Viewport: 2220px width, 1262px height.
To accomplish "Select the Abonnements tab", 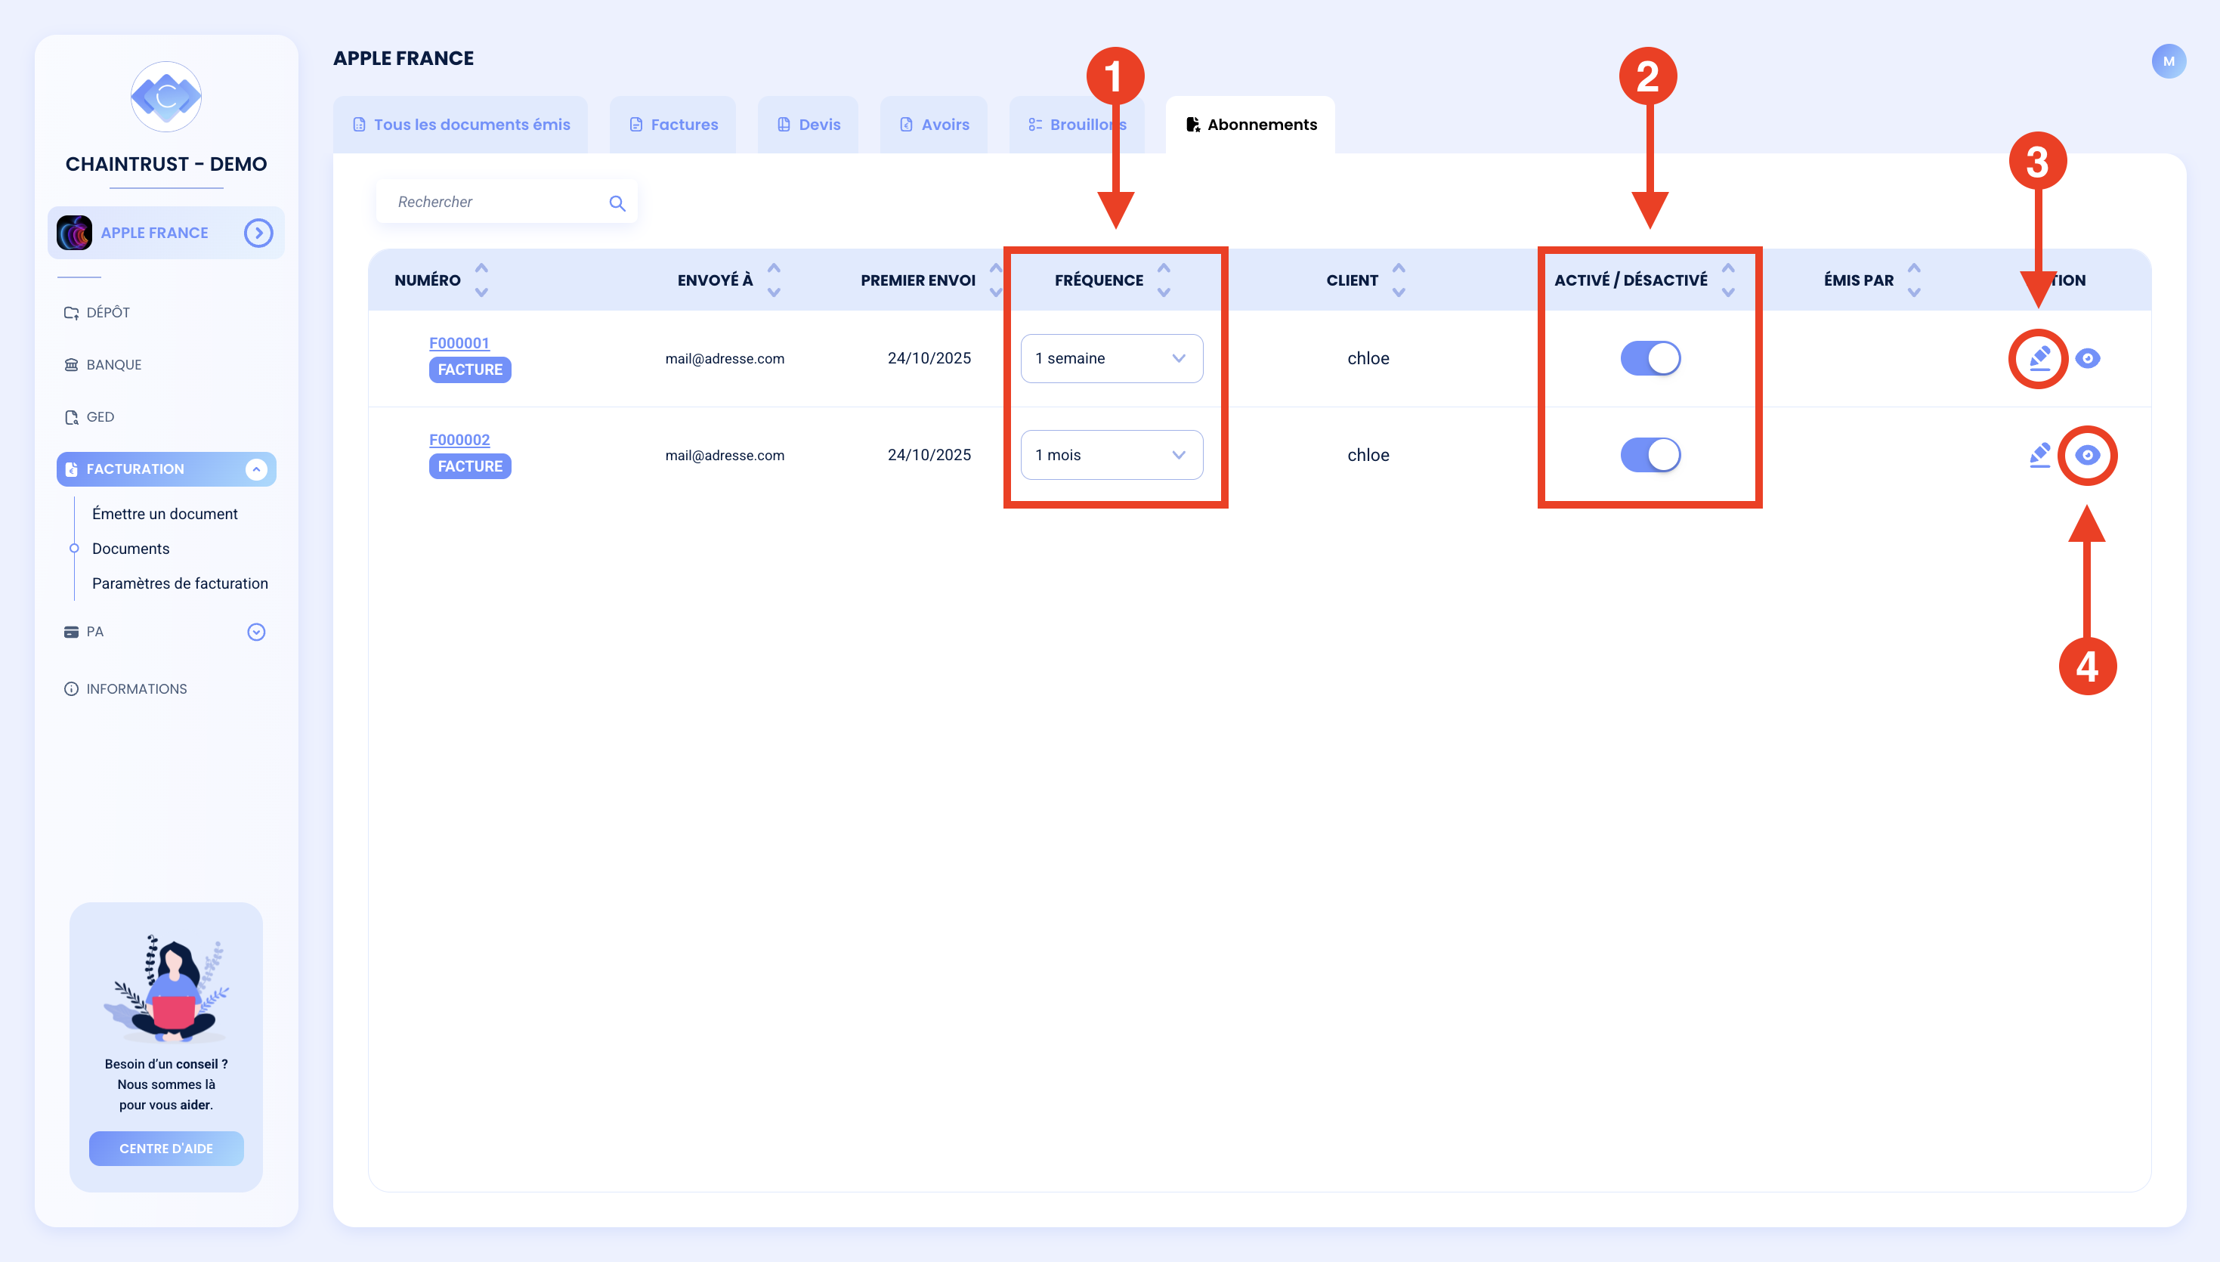I will [1251, 124].
